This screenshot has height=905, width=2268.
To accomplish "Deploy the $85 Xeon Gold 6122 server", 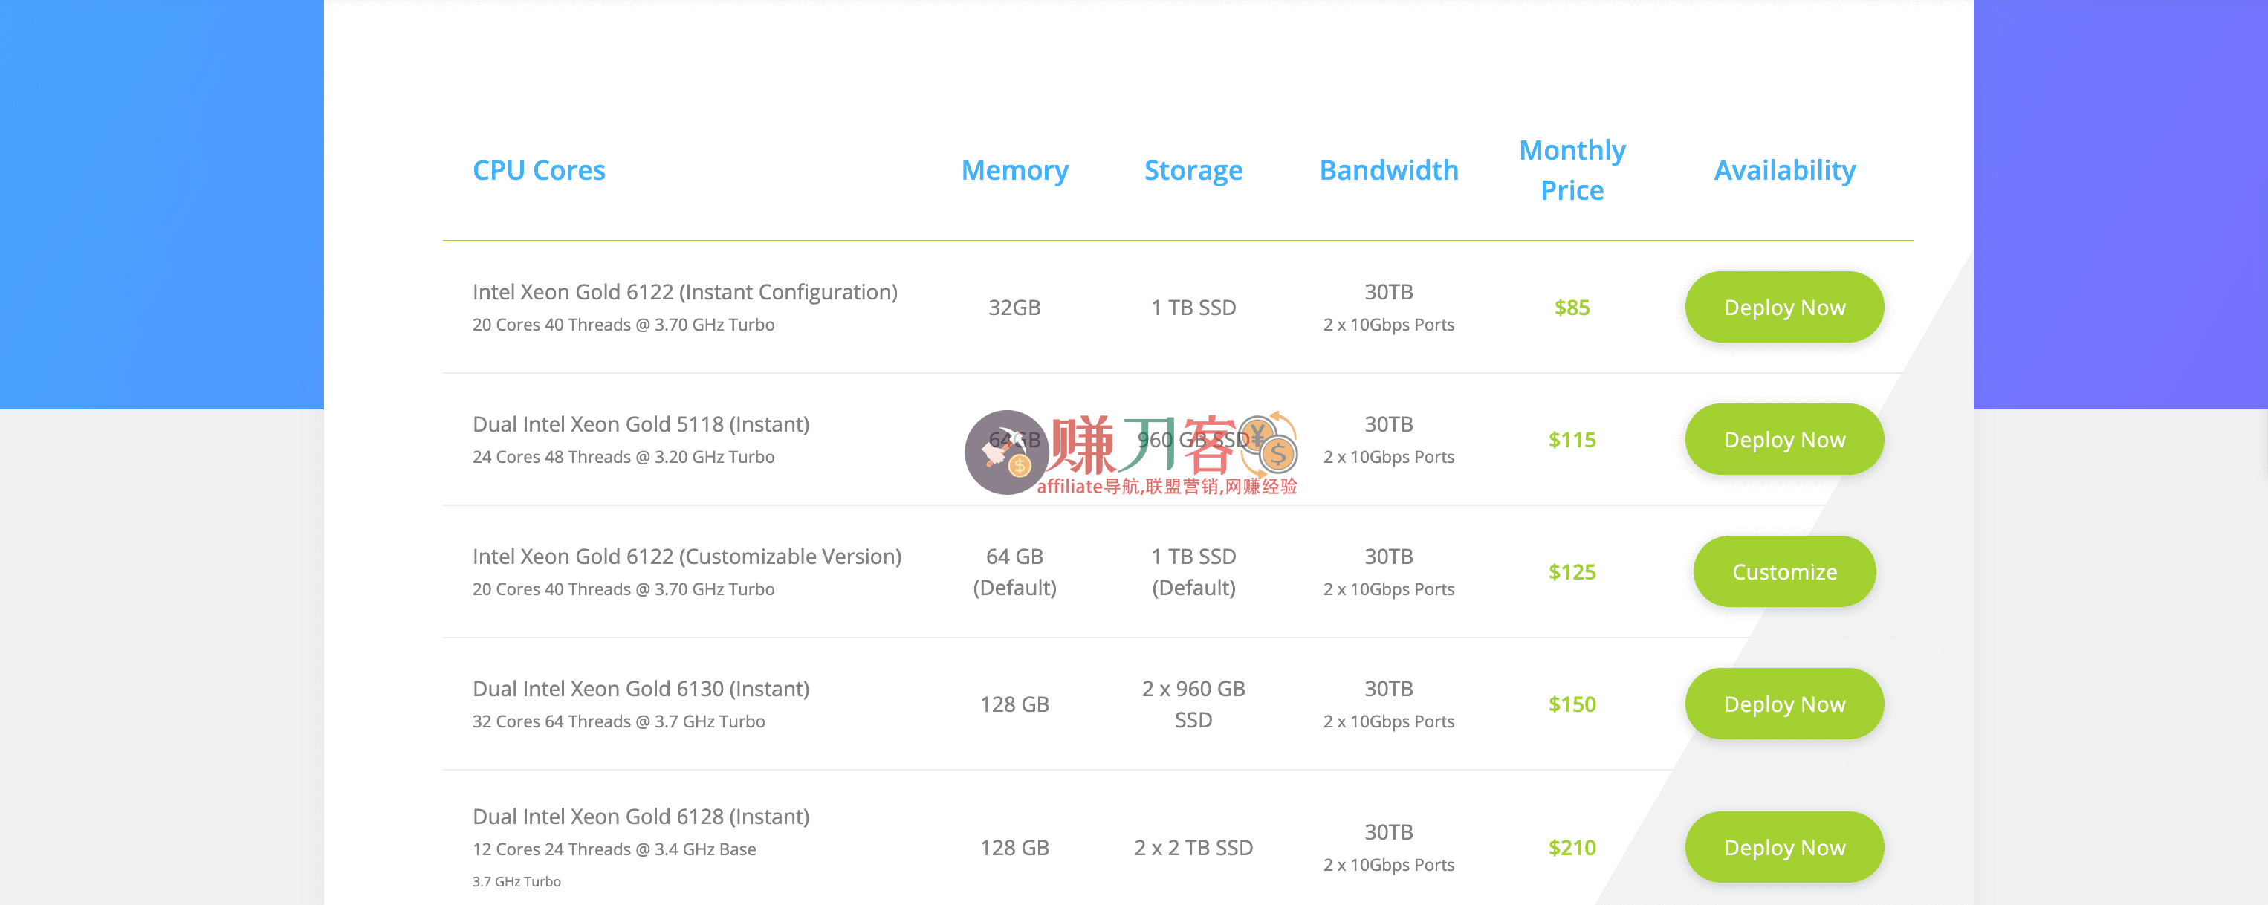I will coord(1783,308).
